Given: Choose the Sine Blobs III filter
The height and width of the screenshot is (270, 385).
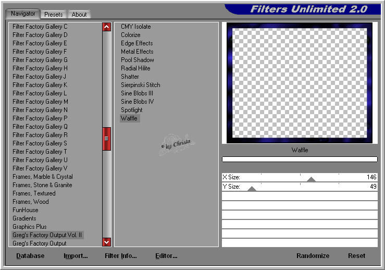Looking at the screenshot, I should pyautogui.click(x=137, y=93).
